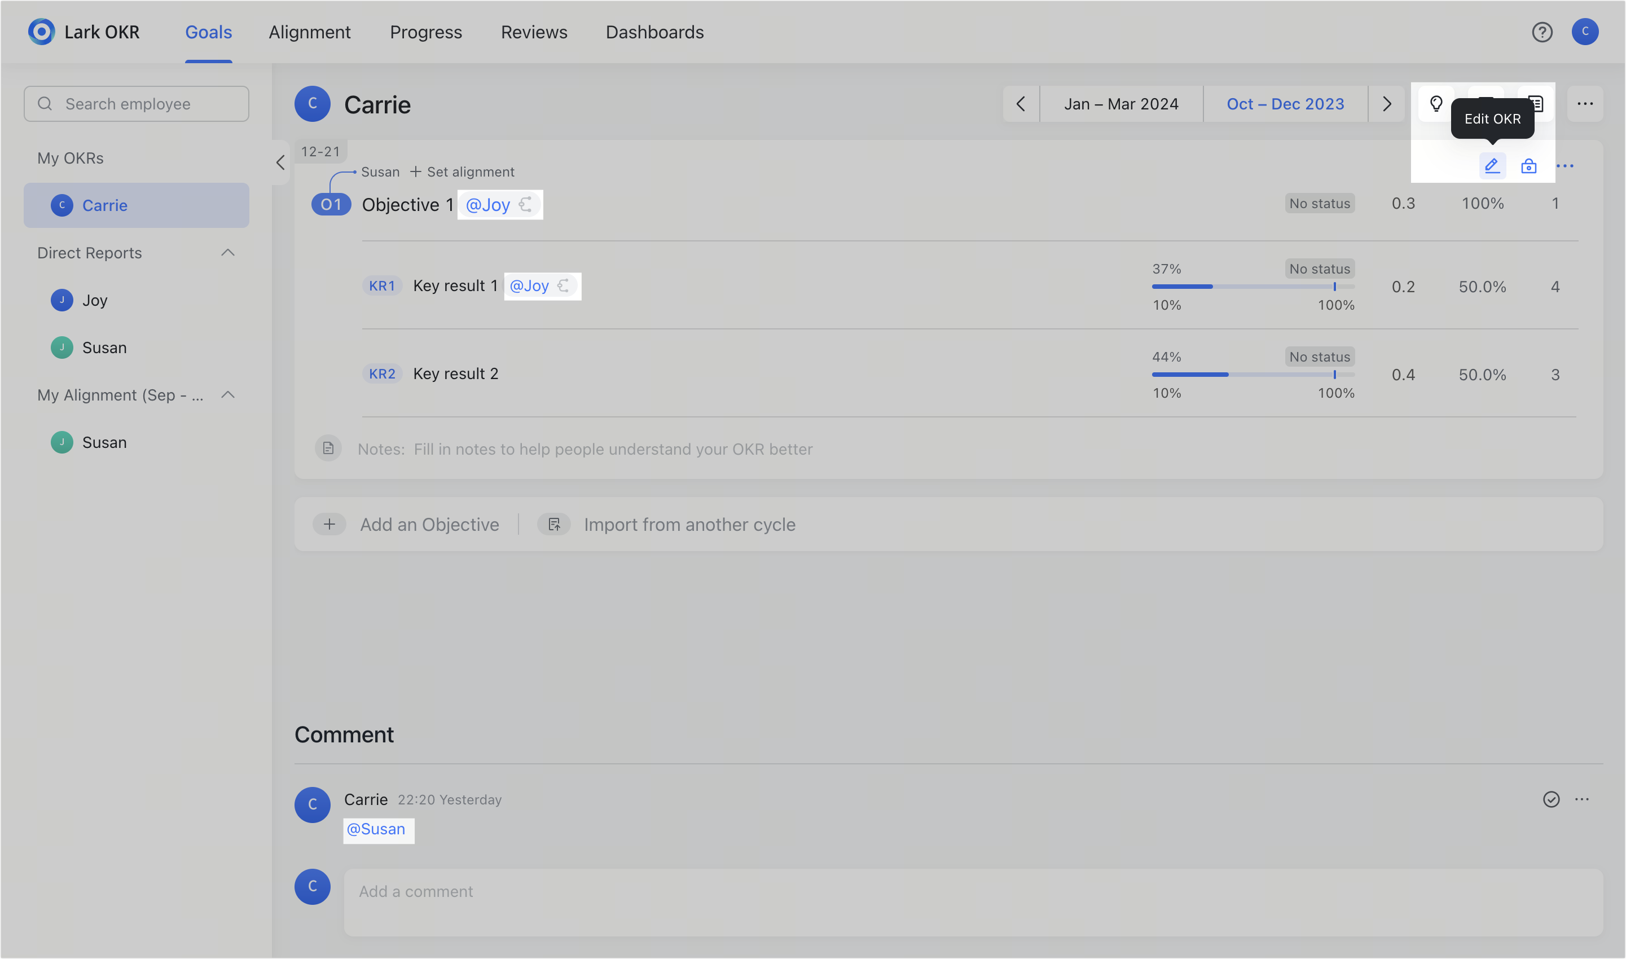Click the lock icon to set OKR permissions
This screenshot has width=1626, height=959.
click(x=1529, y=166)
